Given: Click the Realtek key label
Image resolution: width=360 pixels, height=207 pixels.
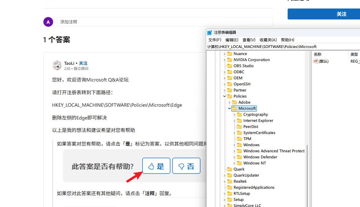Looking at the screenshot, I should 240,181.
